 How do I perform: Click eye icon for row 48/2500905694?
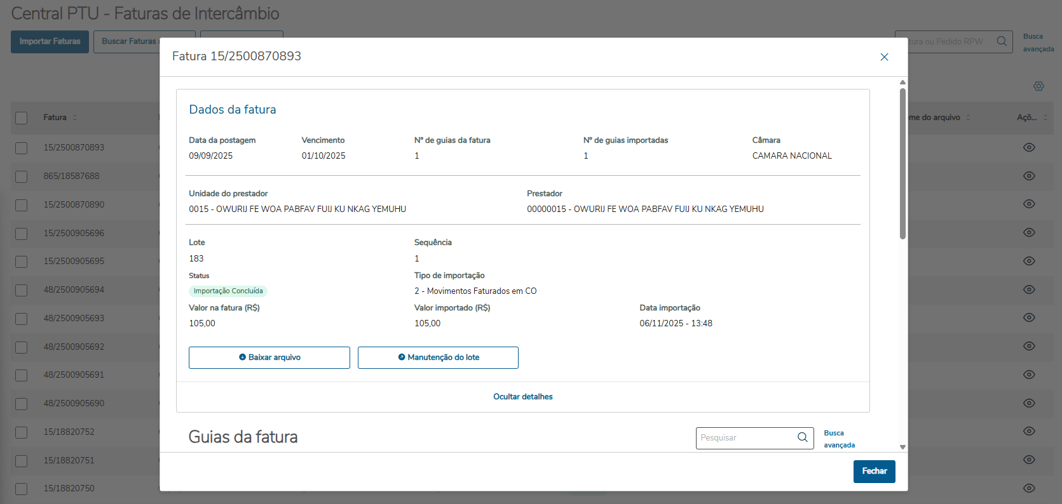(x=1029, y=289)
